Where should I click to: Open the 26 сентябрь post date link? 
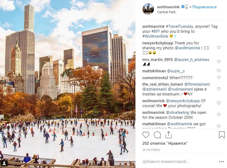(151, 150)
